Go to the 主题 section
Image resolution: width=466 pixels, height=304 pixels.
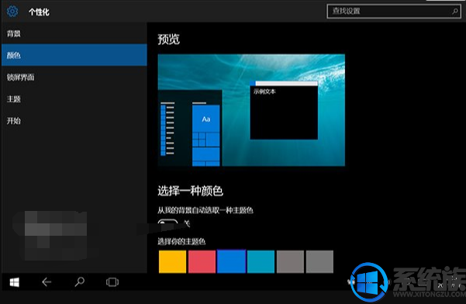pos(74,99)
